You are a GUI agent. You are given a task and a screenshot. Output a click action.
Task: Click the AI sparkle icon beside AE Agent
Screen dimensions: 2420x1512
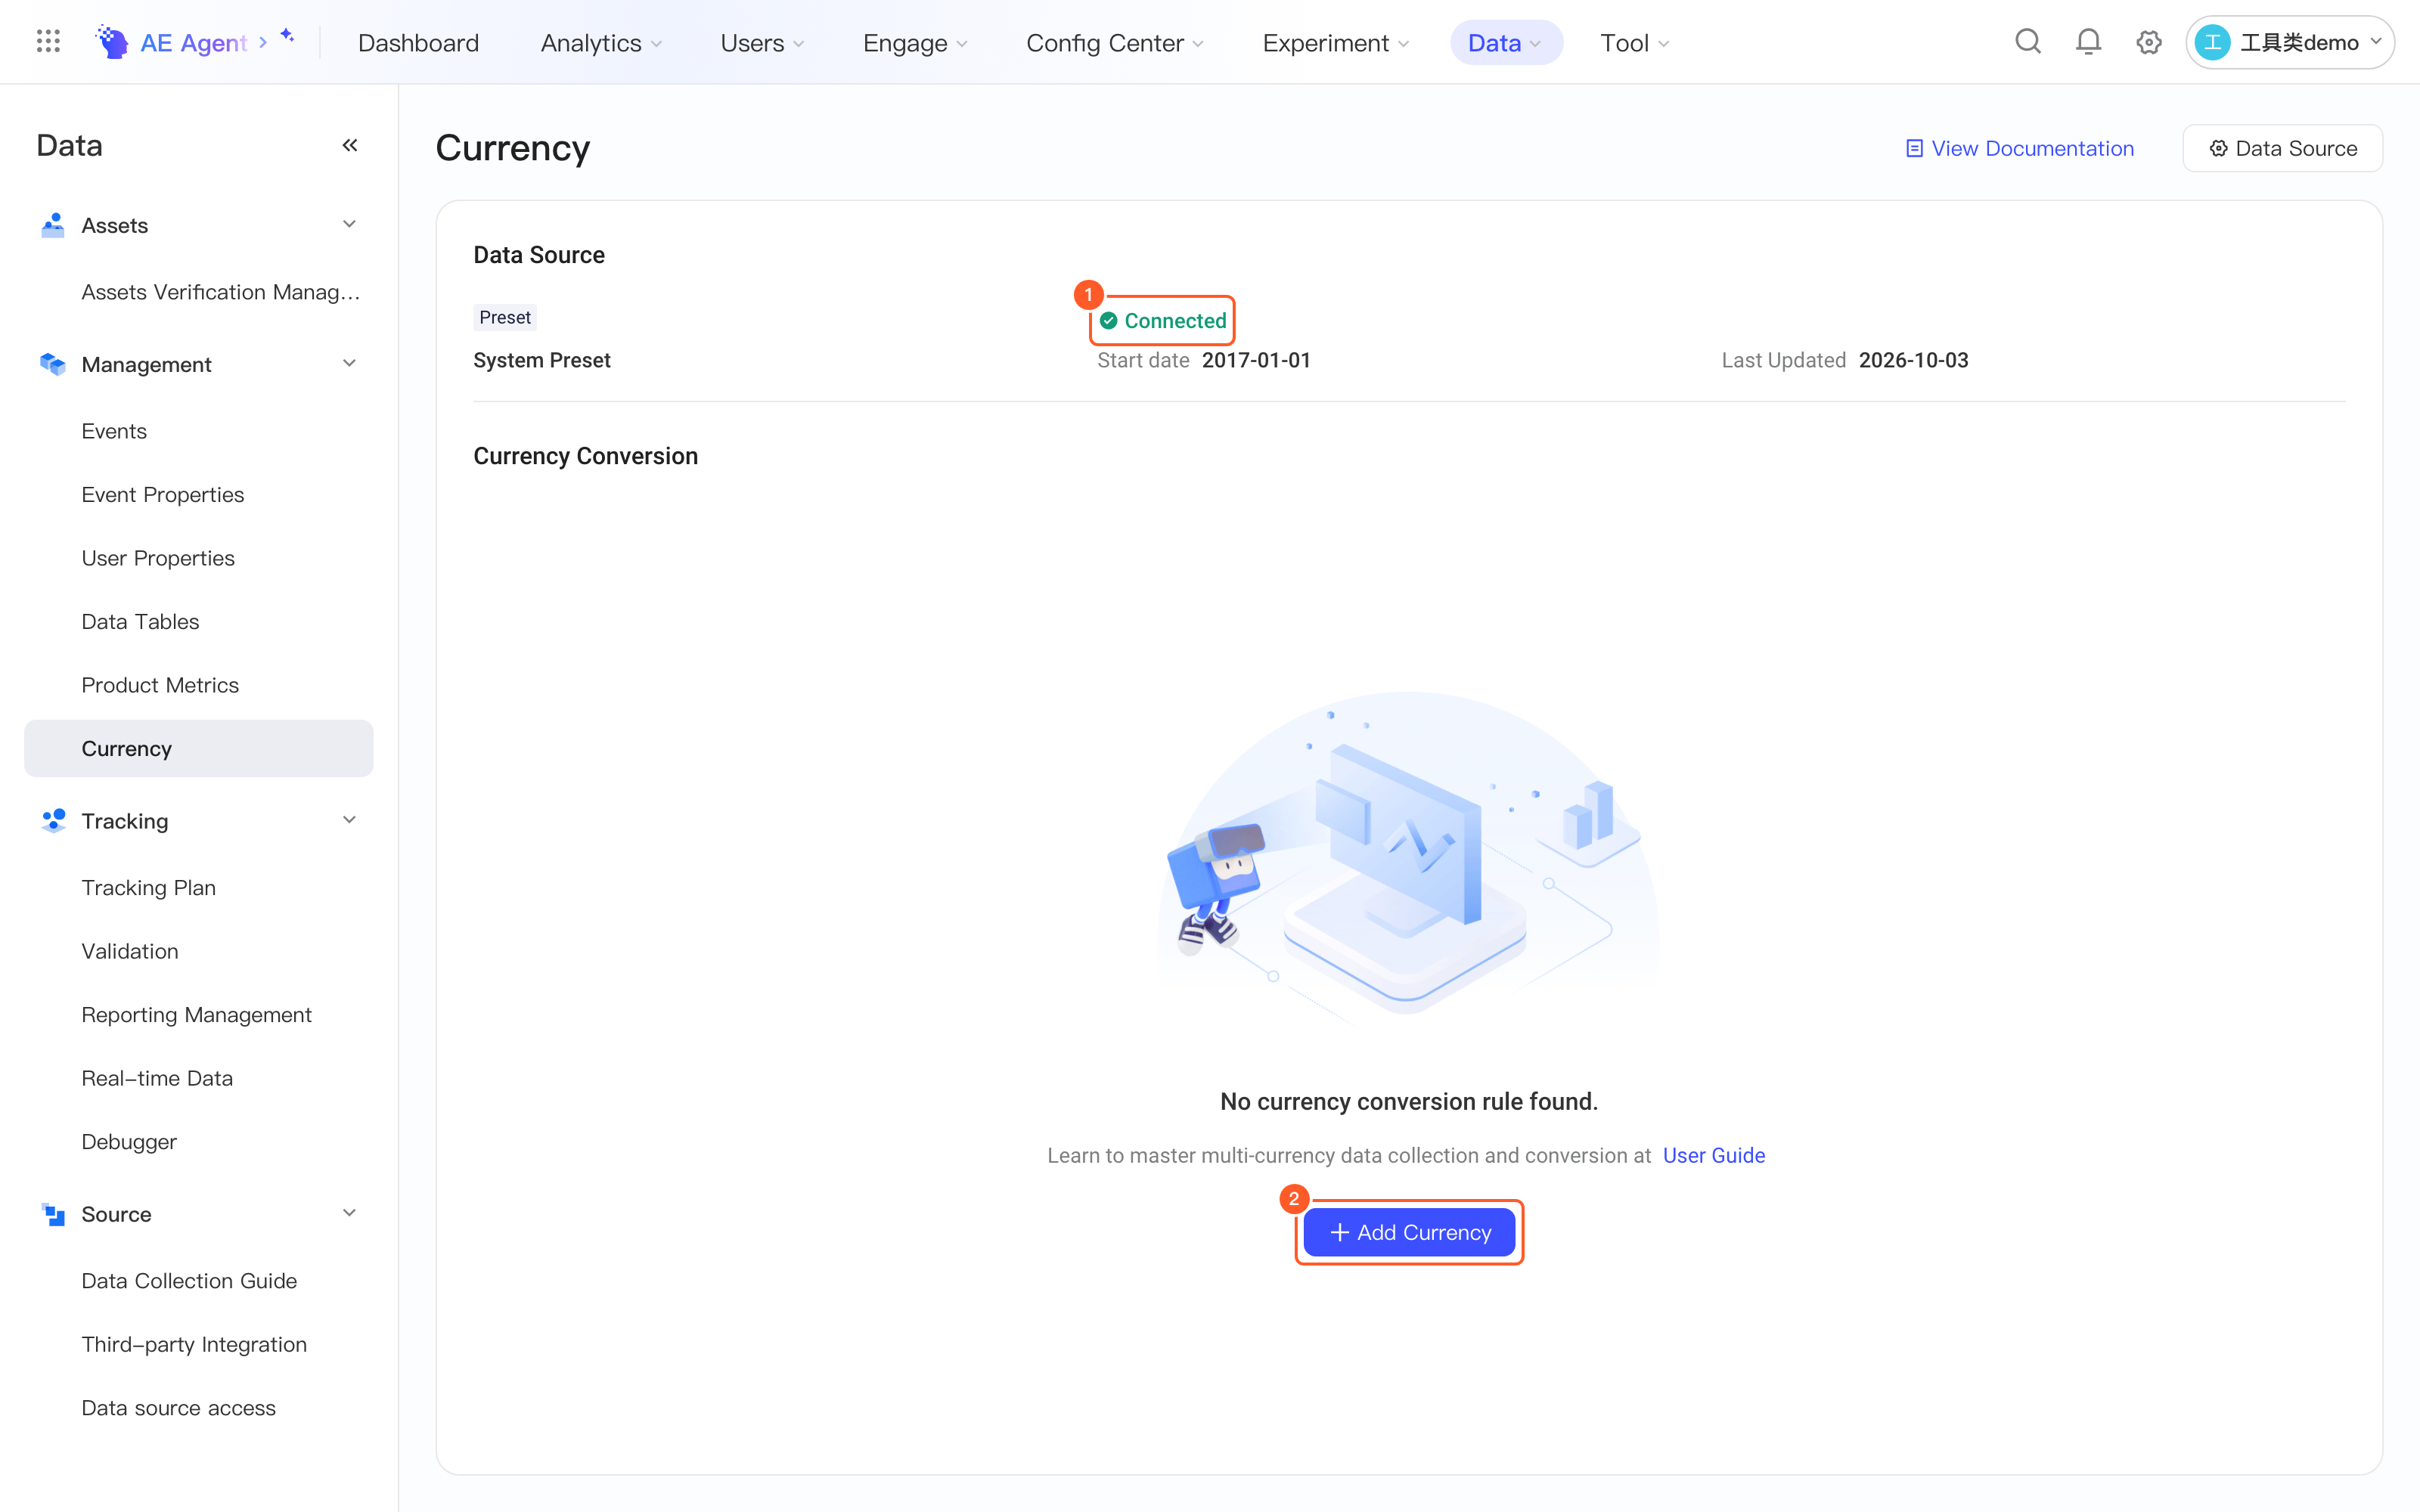click(x=288, y=36)
